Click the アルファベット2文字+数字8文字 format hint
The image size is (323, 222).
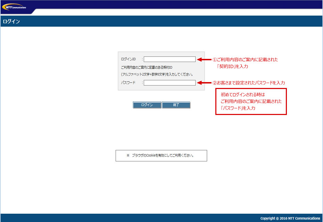(x=157, y=74)
